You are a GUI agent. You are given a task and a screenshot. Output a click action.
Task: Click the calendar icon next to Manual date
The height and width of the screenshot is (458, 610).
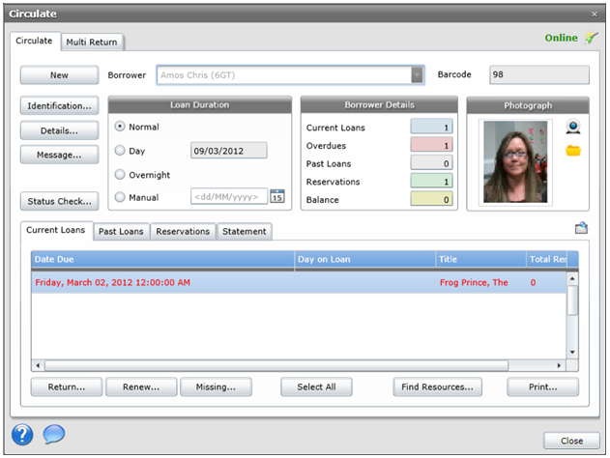point(277,196)
